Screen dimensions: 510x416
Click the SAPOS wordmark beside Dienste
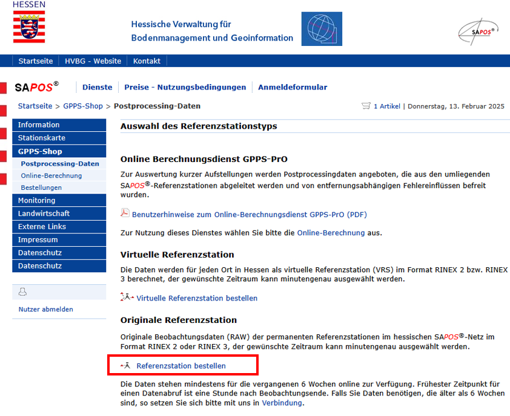pyautogui.click(x=37, y=87)
